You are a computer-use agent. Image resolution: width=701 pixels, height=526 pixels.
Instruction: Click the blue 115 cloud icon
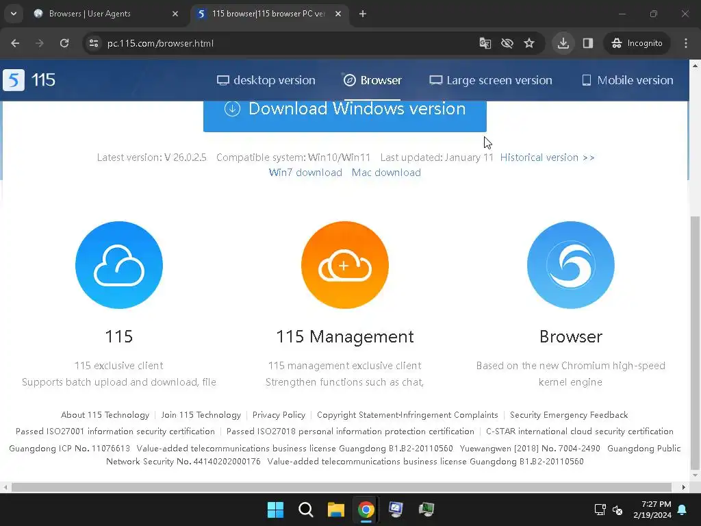coord(119,265)
